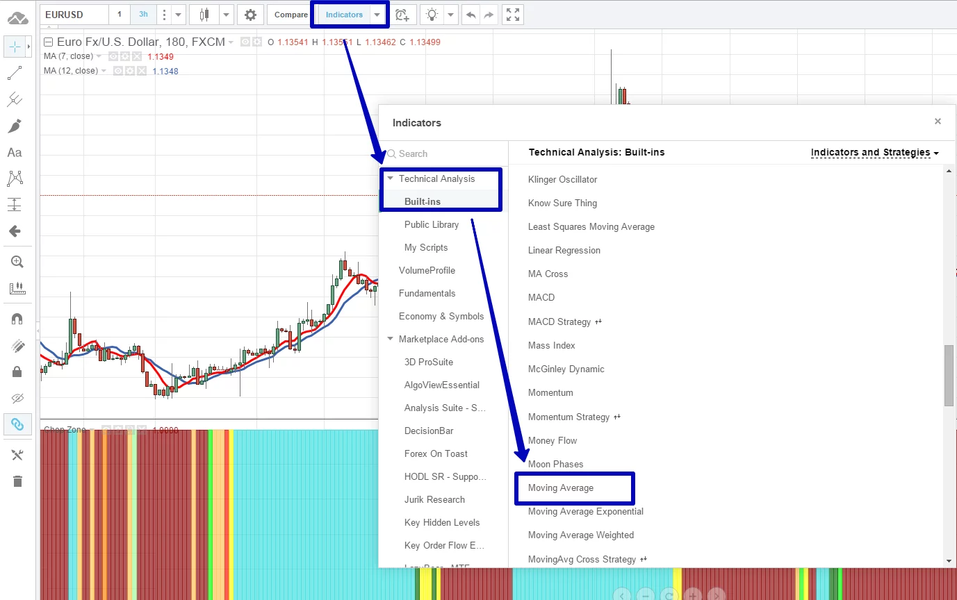Select Public Library category
The image size is (957, 600).
[x=432, y=224]
